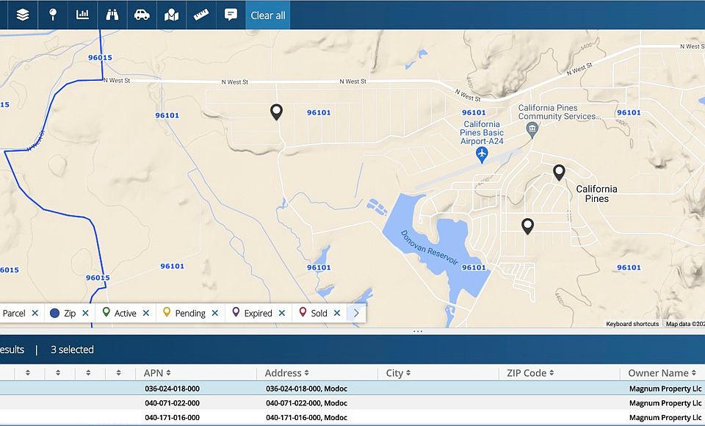Click the blue Zip color circle
This screenshot has height=426, width=705.
coord(54,313)
